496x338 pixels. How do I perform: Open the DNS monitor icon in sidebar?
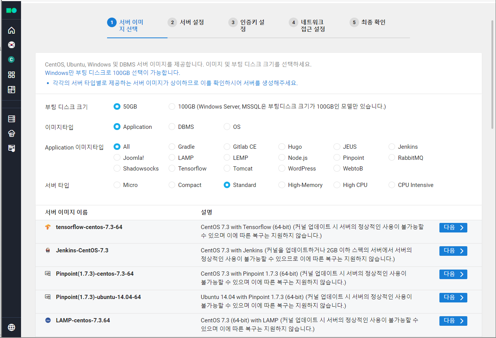point(11,148)
